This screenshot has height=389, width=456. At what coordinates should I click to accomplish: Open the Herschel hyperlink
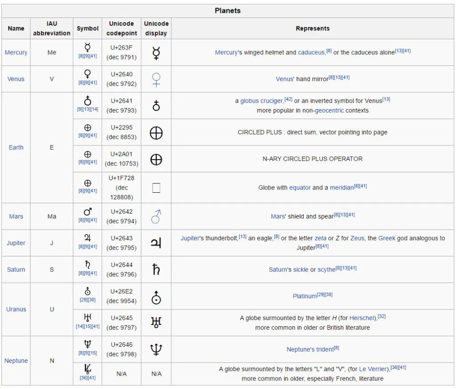coord(362,318)
